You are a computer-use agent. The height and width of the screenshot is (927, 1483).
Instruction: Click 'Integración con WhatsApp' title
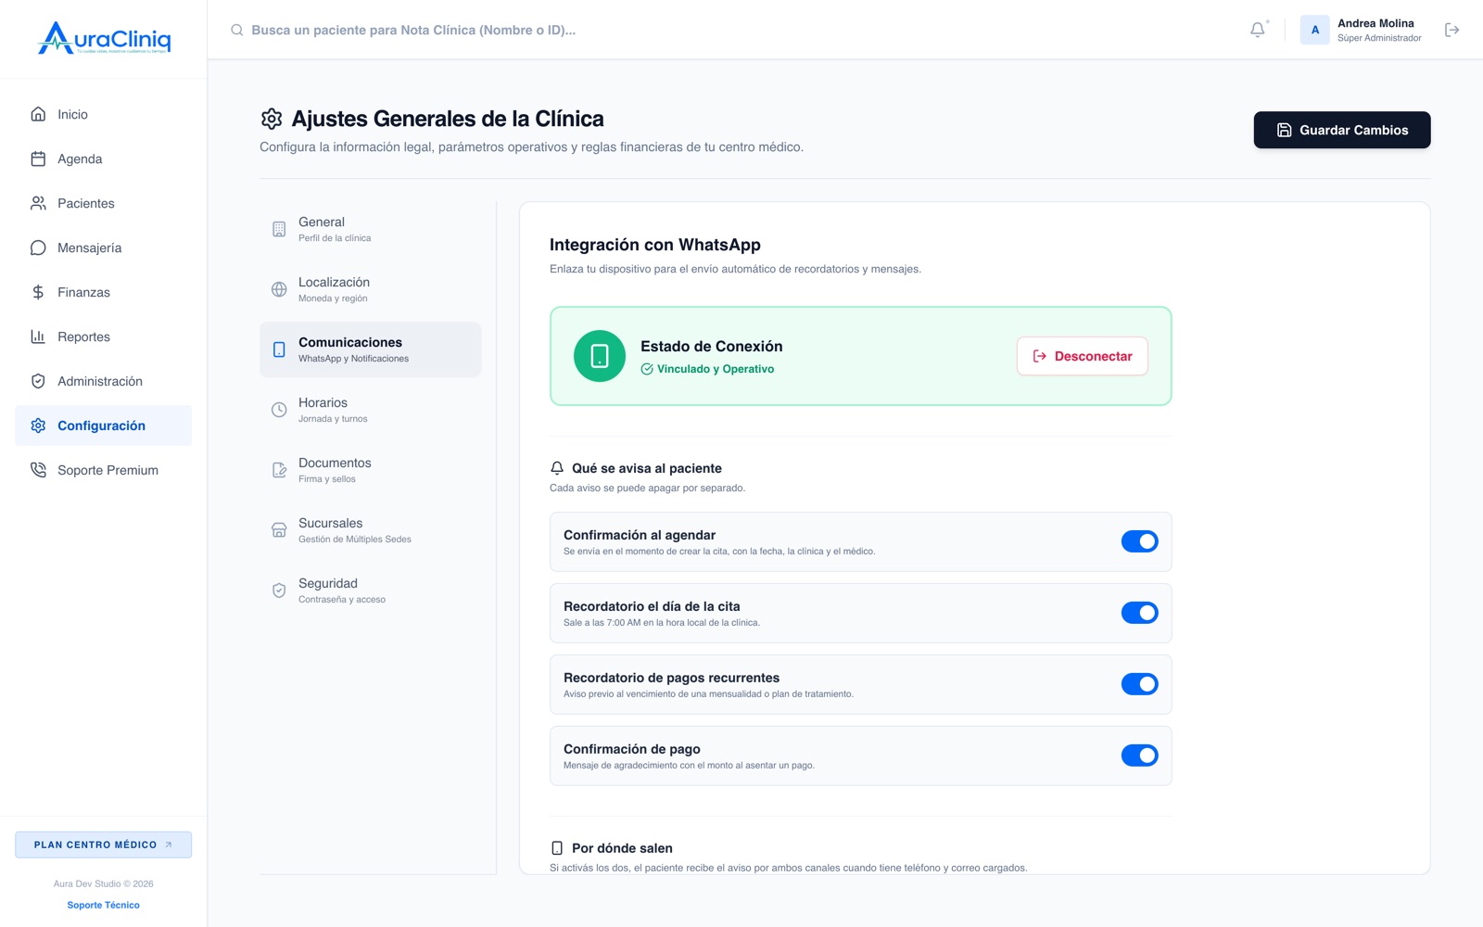tap(655, 245)
